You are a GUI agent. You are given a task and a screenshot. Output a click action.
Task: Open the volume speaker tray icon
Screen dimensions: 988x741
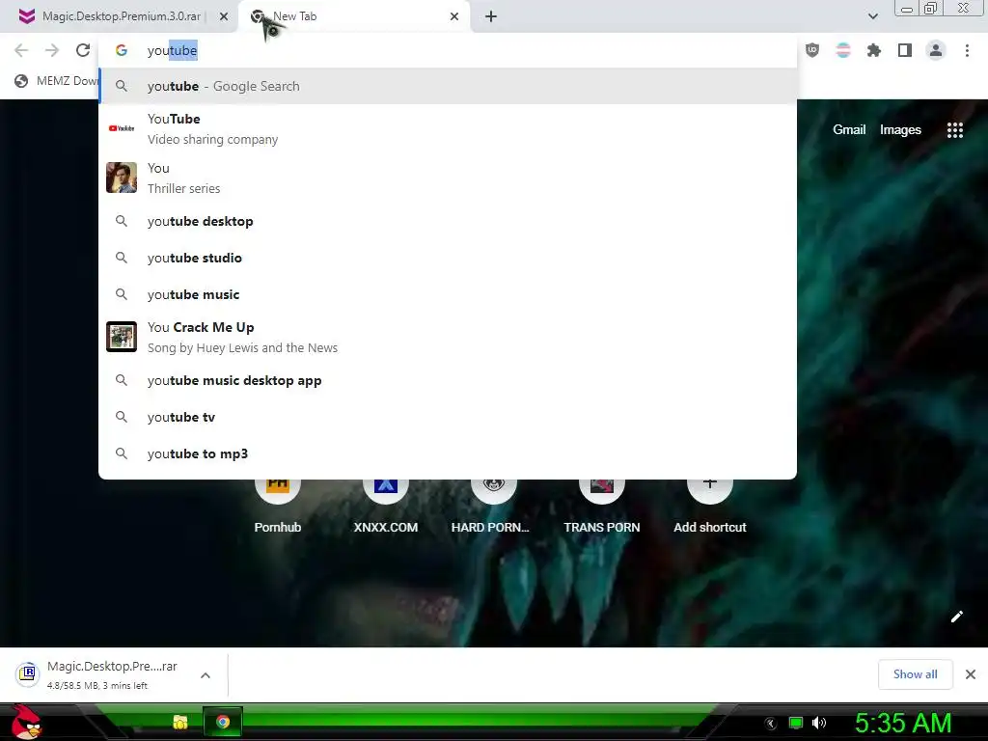tap(819, 723)
